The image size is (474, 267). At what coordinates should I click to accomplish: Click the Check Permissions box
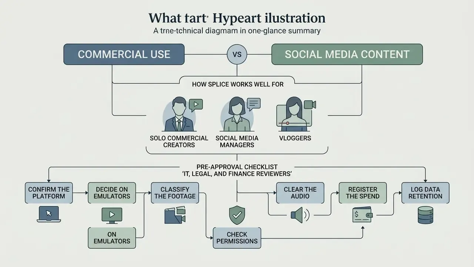click(x=237, y=238)
